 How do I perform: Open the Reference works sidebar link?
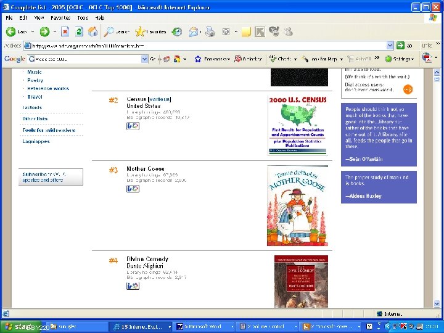click(48, 89)
